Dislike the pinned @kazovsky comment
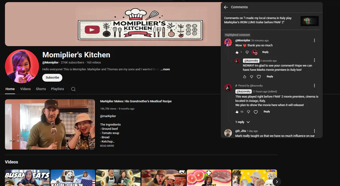This screenshot has width=340, height=186. pos(249,112)
